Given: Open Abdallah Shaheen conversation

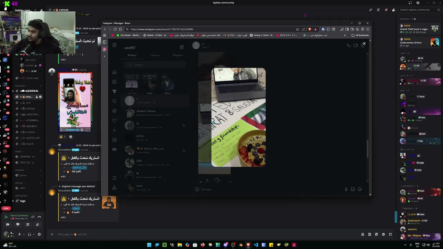Looking at the screenshot, I should 155,113.
